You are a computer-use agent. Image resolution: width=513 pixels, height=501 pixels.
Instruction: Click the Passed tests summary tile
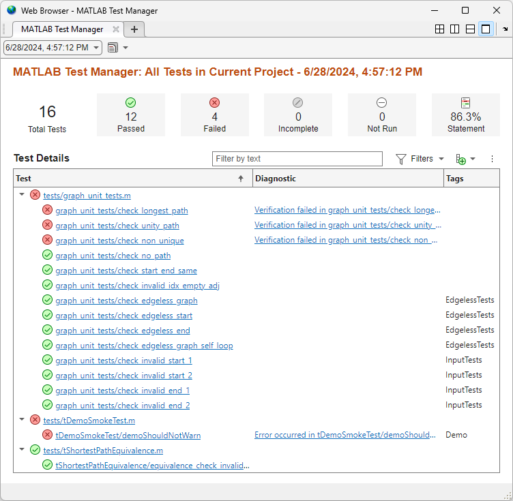[x=131, y=115]
